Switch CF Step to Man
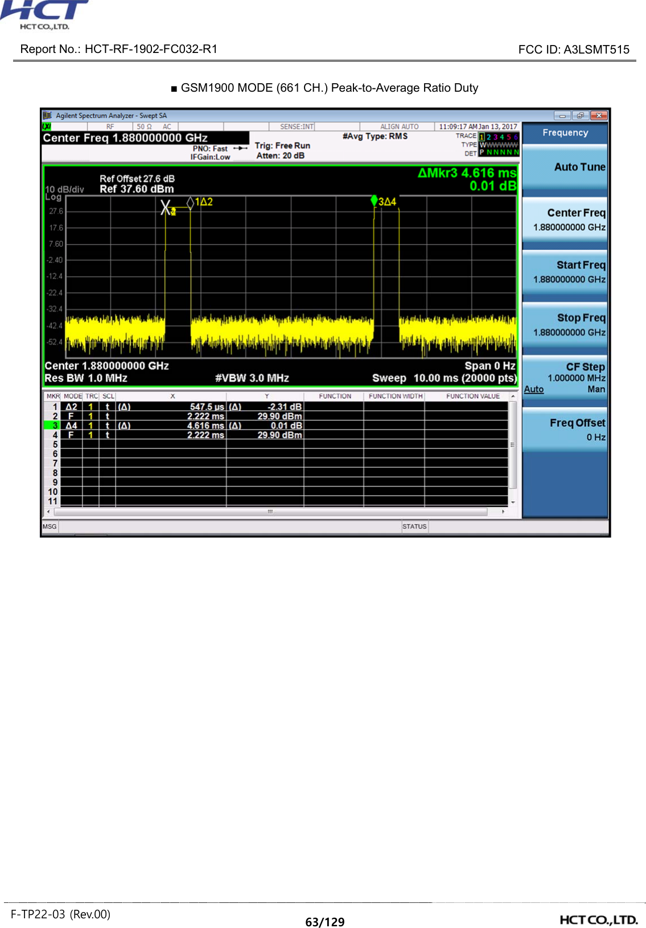Screen dimensions: 646x928 click(596, 389)
